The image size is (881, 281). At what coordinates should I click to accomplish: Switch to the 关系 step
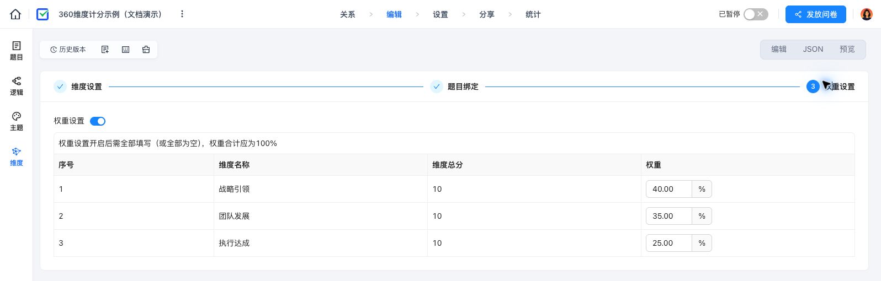coord(348,14)
